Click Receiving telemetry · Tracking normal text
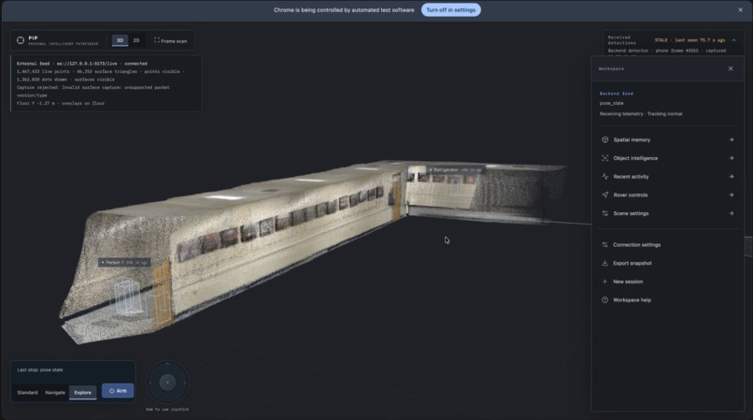Image resolution: width=753 pixels, height=420 pixels. click(x=641, y=114)
